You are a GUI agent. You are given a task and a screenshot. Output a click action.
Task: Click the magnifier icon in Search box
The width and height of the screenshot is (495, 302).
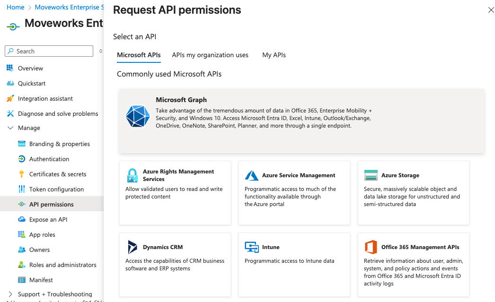click(11, 51)
